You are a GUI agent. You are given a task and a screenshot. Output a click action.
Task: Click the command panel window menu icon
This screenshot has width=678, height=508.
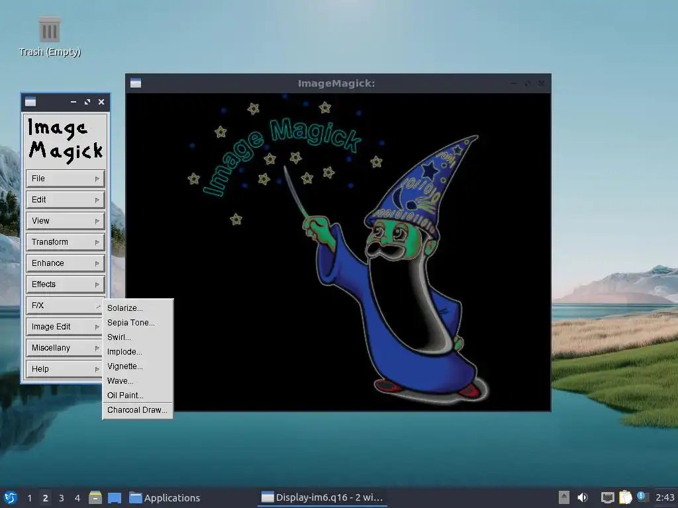tap(30, 102)
